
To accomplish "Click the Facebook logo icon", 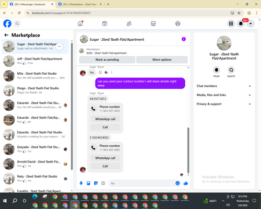I will (x=7, y=24).
